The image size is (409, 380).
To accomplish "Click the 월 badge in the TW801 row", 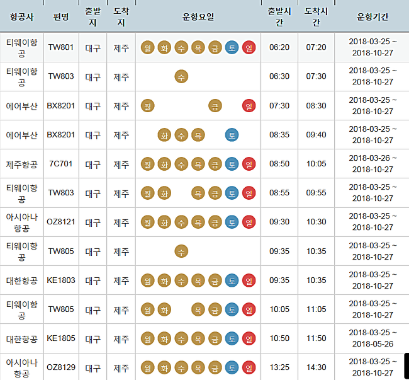I will tap(148, 47).
